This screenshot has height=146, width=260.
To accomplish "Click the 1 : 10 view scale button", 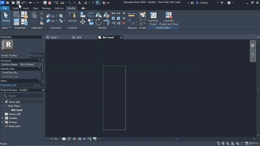I will (x=54, y=139).
